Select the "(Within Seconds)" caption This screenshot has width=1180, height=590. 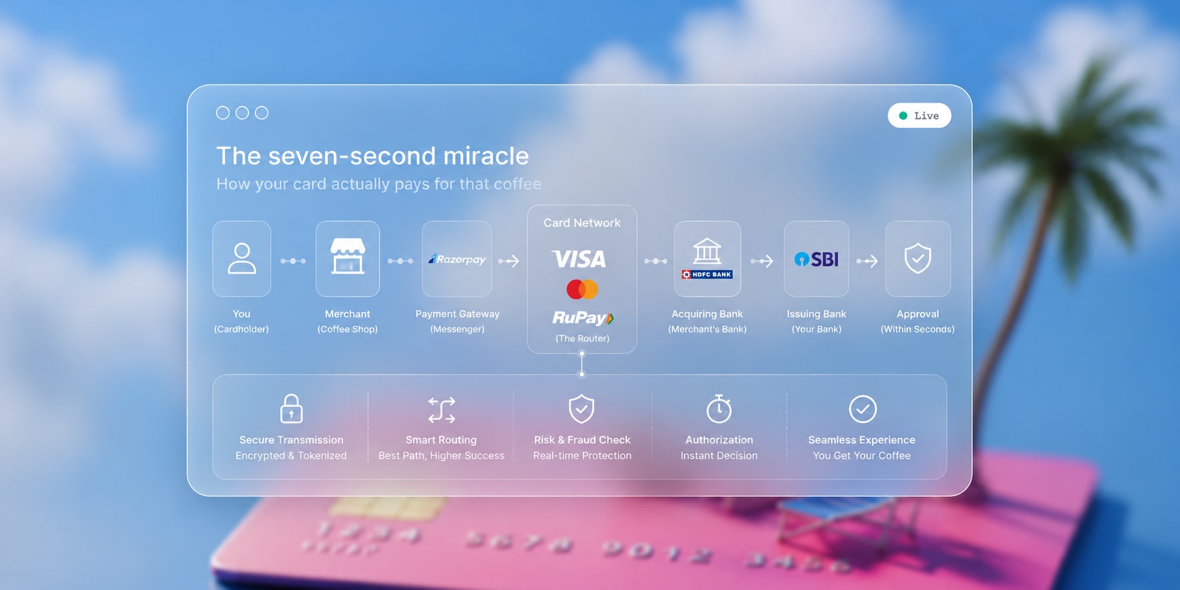tap(918, 329)
